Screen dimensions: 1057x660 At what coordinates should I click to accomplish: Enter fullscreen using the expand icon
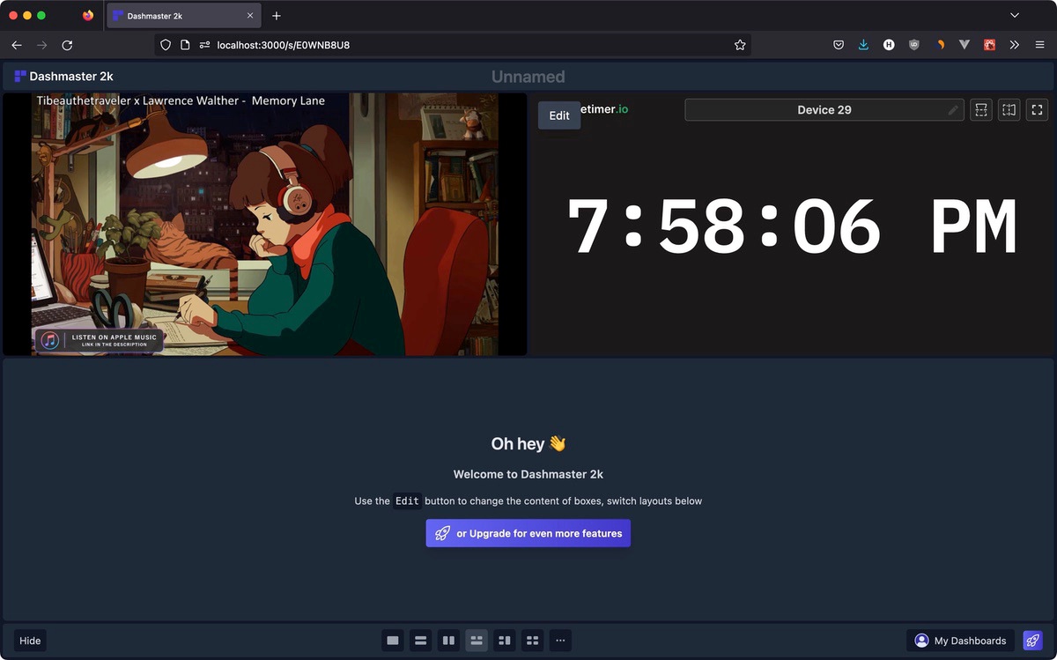(1037, 109)
